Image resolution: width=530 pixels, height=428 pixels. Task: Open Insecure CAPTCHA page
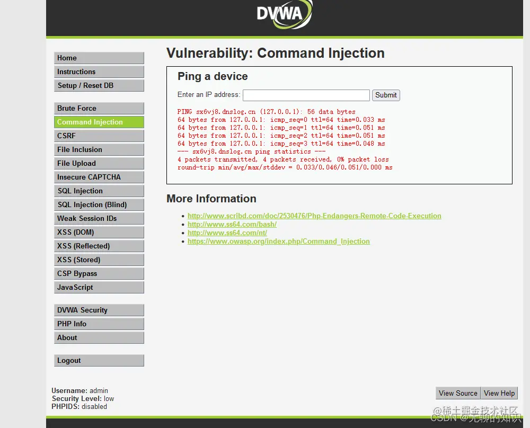click(99, 177)
